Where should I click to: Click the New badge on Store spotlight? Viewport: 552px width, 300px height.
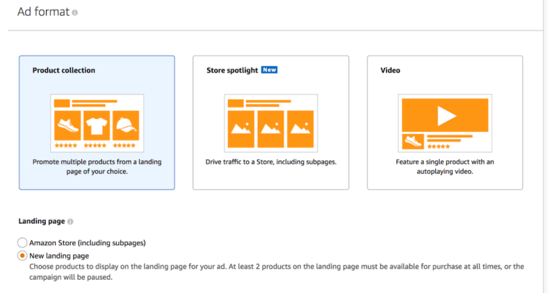click(x=270, y=70)
